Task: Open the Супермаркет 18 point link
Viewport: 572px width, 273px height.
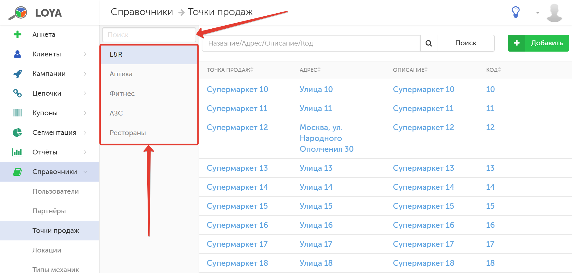Action: pos(237,263)
